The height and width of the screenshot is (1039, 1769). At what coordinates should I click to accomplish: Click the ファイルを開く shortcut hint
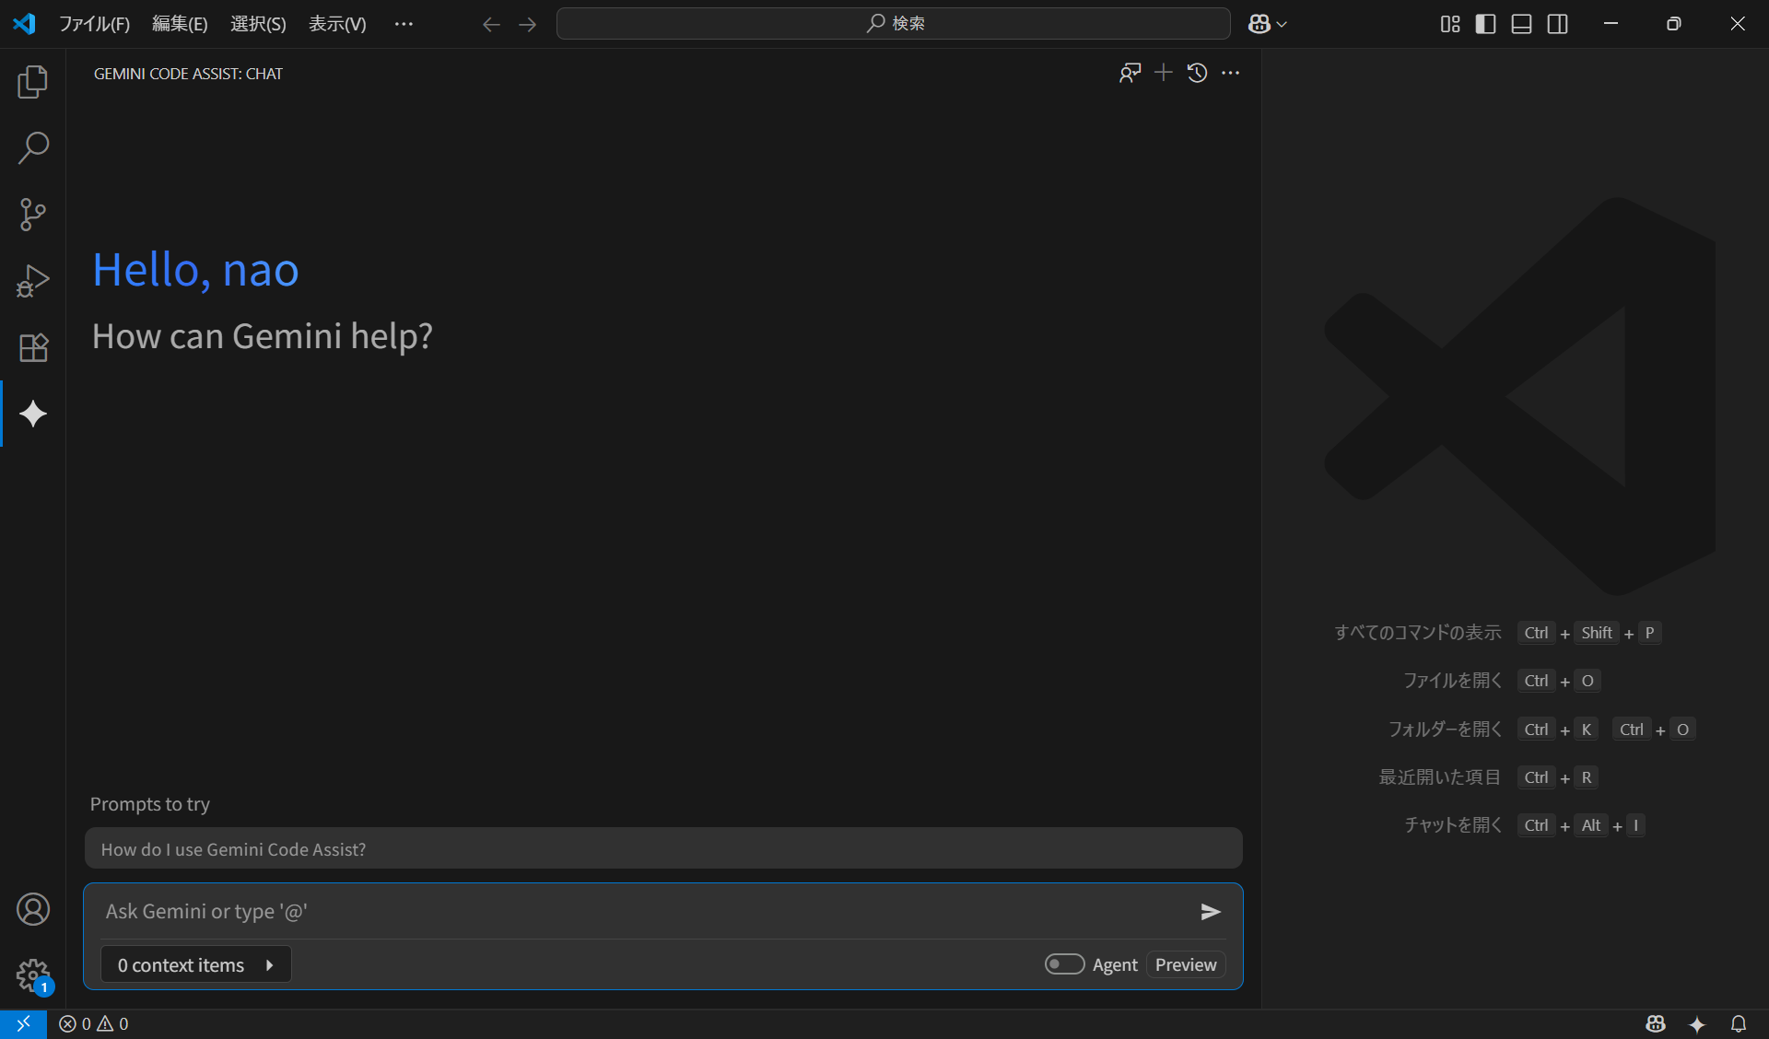1452,681
